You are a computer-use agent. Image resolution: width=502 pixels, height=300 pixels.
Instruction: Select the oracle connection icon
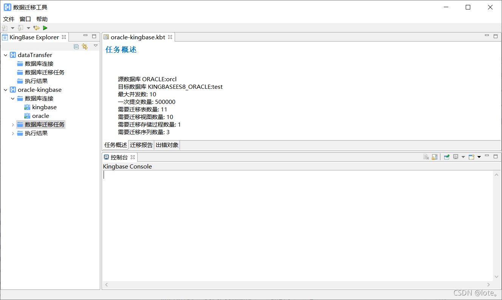27,116
